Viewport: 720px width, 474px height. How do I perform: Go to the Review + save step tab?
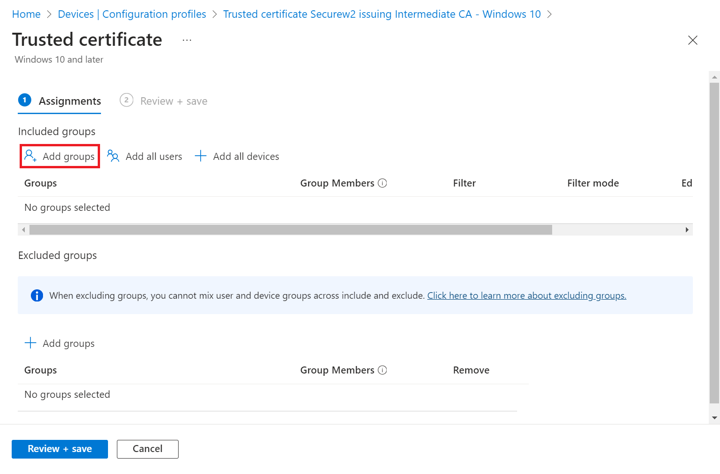pos(164,101)
